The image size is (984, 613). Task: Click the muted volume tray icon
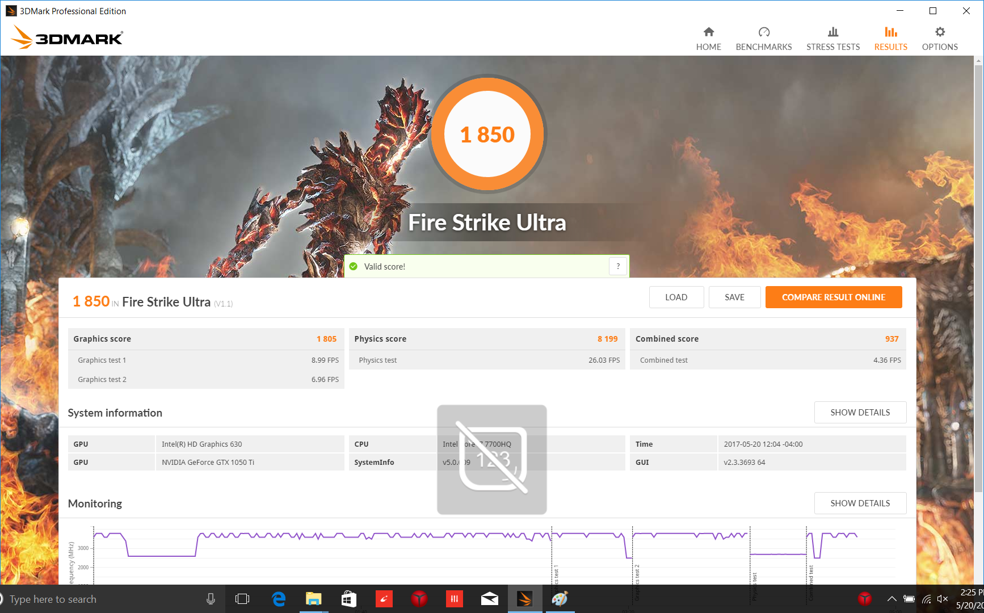943,599
